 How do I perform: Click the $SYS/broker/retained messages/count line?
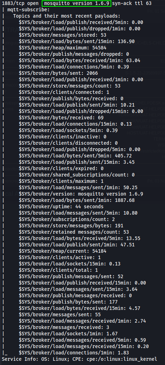pyautogui.click(x=74, y=232)
